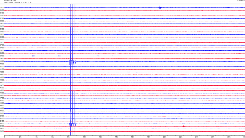Select the 28m axis tick label
Image resolution: width=245 pixels, height=138 pixels.
click(x=229, y=137)
